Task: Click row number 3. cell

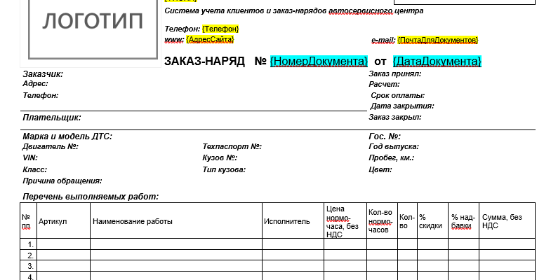Action: 29,266
